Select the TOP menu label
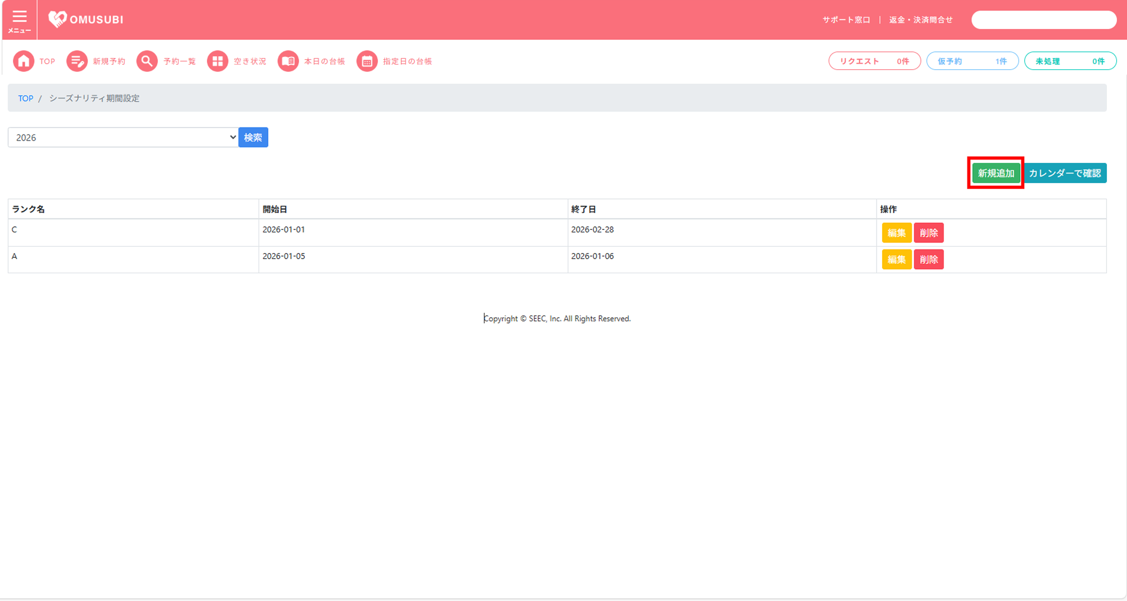The height and width of the screenshot is (601, 1127). (47, 62)
